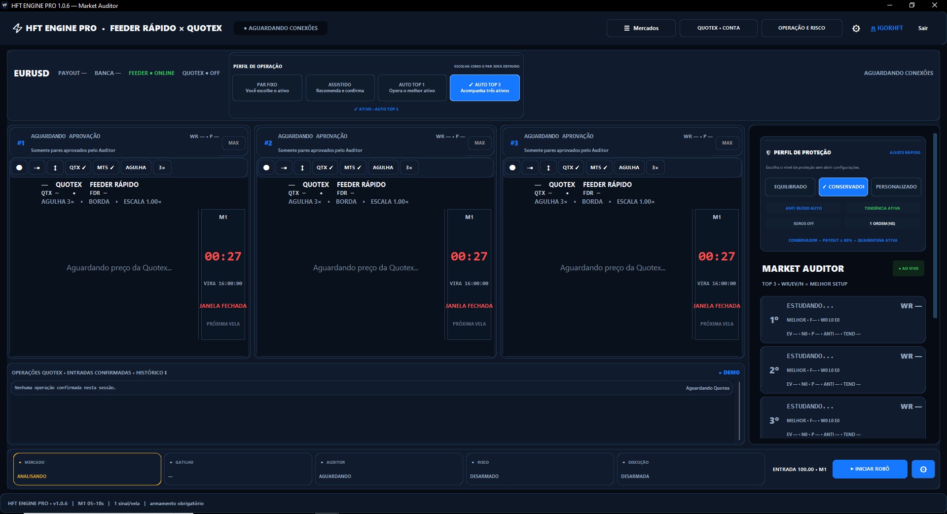
Task: Click Sair to log out
Action: (923, 28)
